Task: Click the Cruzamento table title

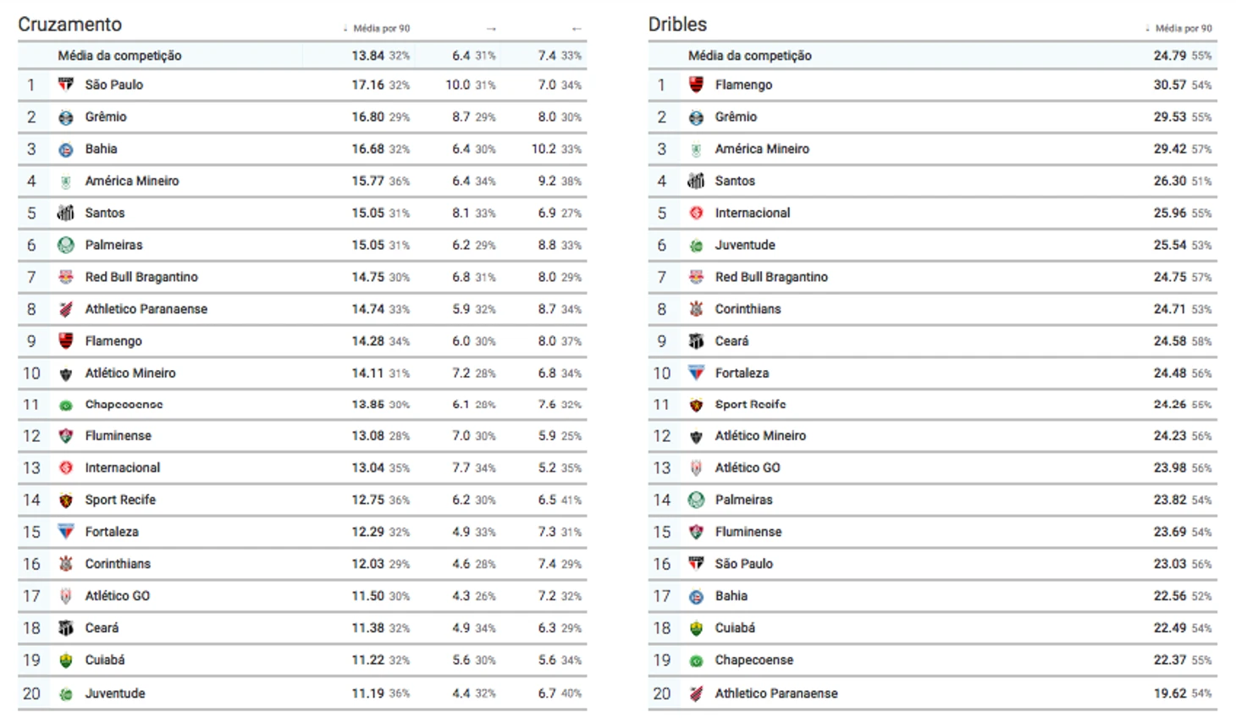Action: 70,25
